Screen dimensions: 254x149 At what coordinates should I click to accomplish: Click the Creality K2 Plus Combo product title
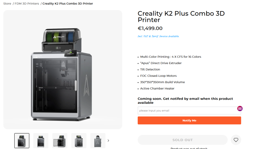(x=181, y=17)
